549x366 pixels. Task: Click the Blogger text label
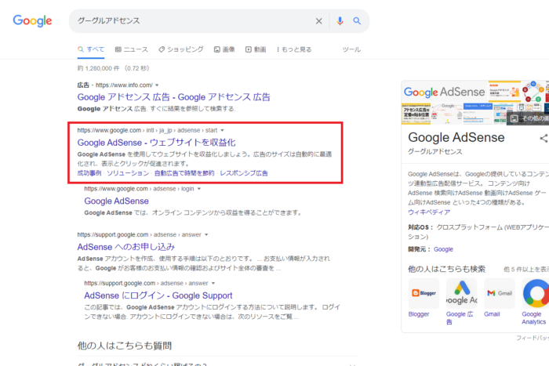coord(418,313)
